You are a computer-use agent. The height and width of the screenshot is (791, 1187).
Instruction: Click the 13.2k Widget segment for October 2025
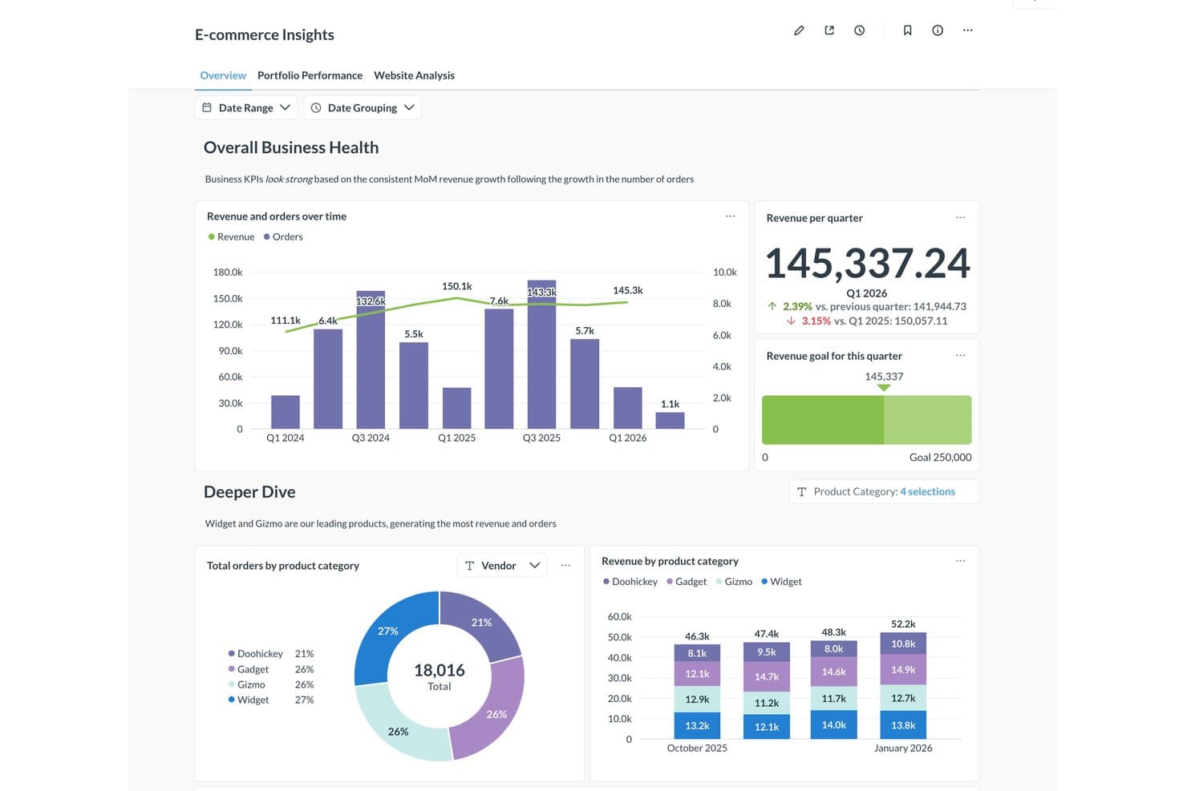click(x=697, y=725)
